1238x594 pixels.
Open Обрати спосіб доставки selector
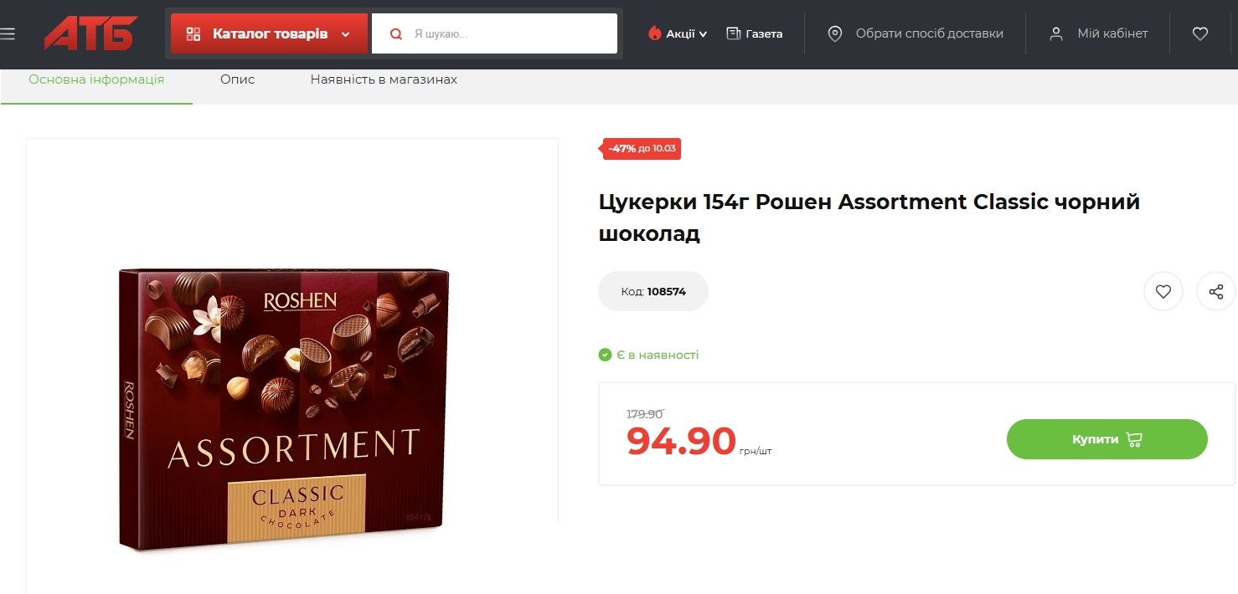click(916, 33)
